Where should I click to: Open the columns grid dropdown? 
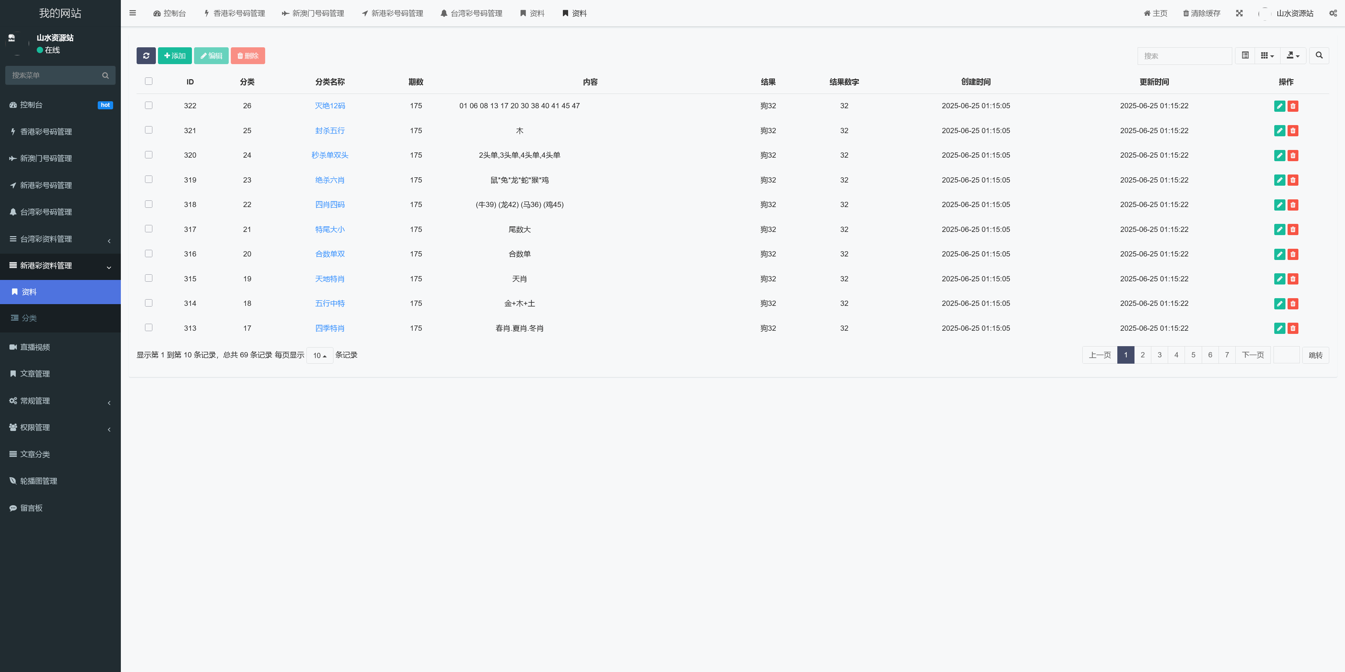point(1267,55)
